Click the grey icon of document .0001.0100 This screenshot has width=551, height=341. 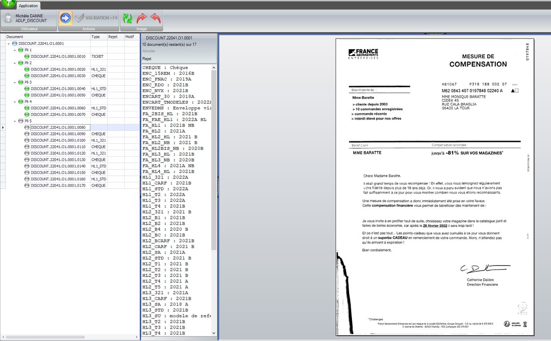[27, 140]
